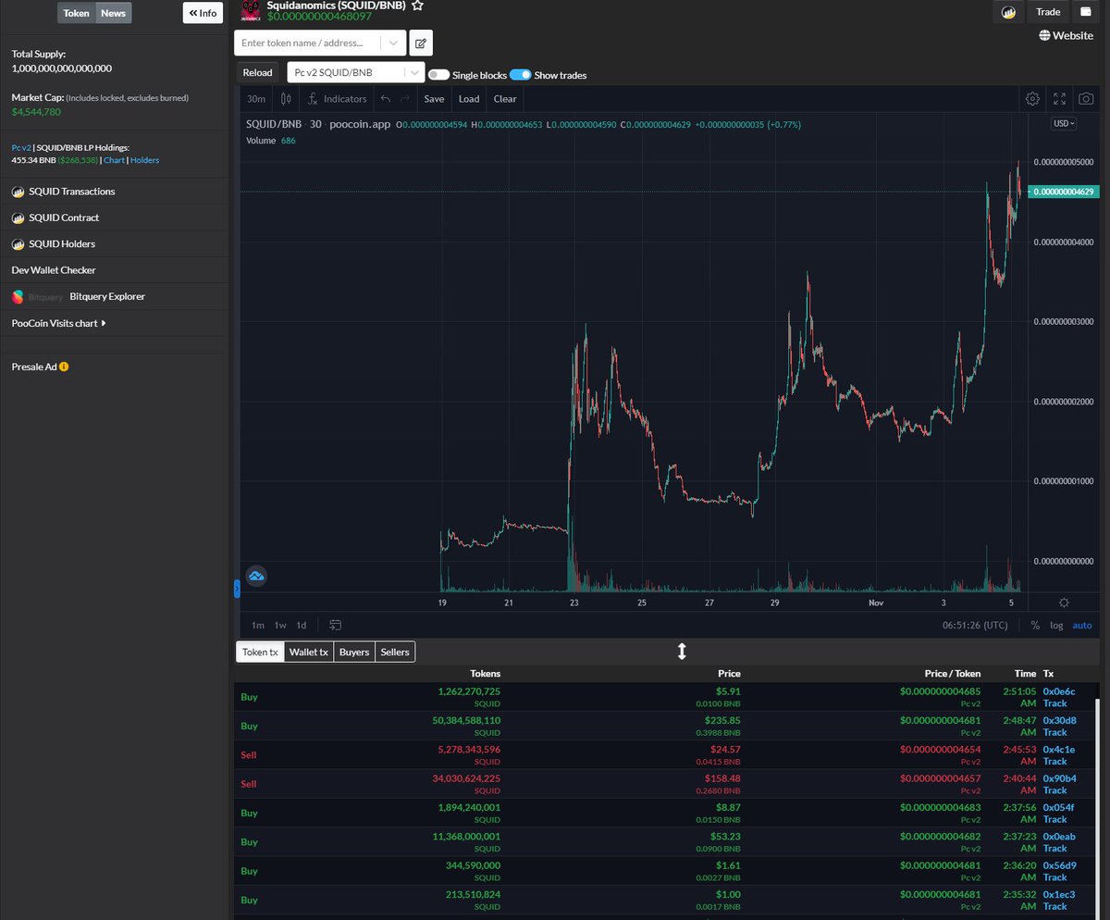
Task: Set chart range to 1w
Action: tap(279, 626)
